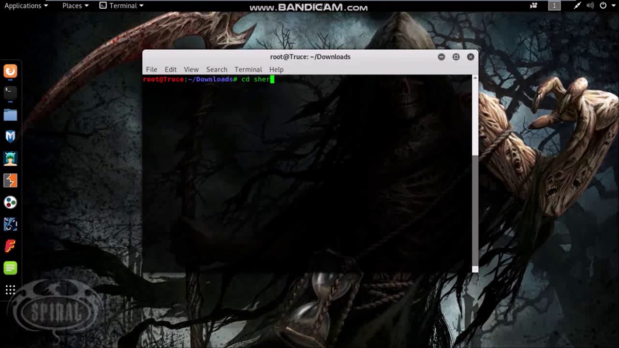The image size is (619, 348).
Task: Open Faraday IDE red F icon
Action: pos(10,246)
